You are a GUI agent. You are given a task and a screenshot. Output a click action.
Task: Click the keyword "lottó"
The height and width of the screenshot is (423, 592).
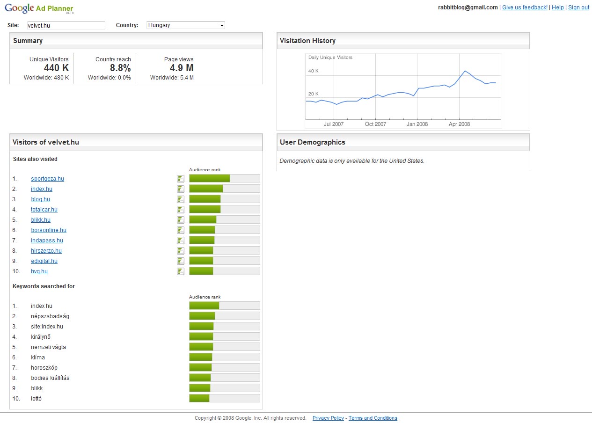point(37,399)
